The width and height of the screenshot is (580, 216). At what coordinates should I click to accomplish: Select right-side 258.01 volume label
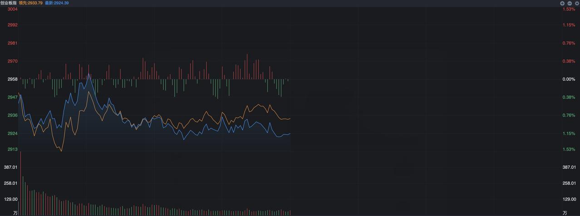569,183
